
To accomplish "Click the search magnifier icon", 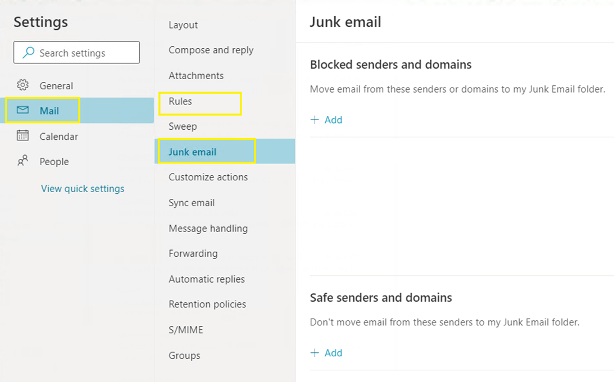I will pos(28,52).
